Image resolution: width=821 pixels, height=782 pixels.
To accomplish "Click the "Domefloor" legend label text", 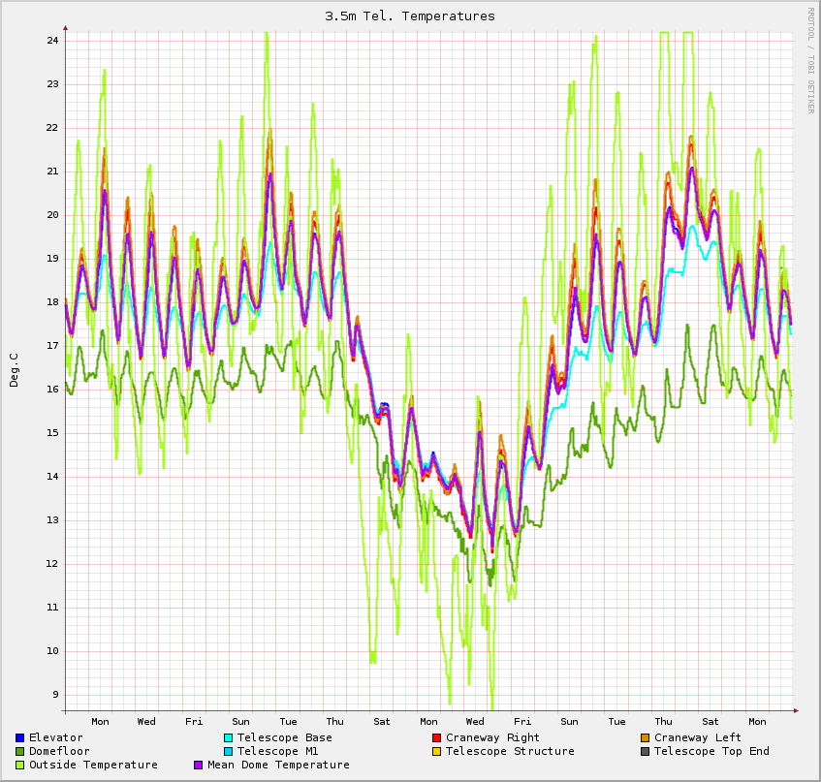I will pos(59,752).
